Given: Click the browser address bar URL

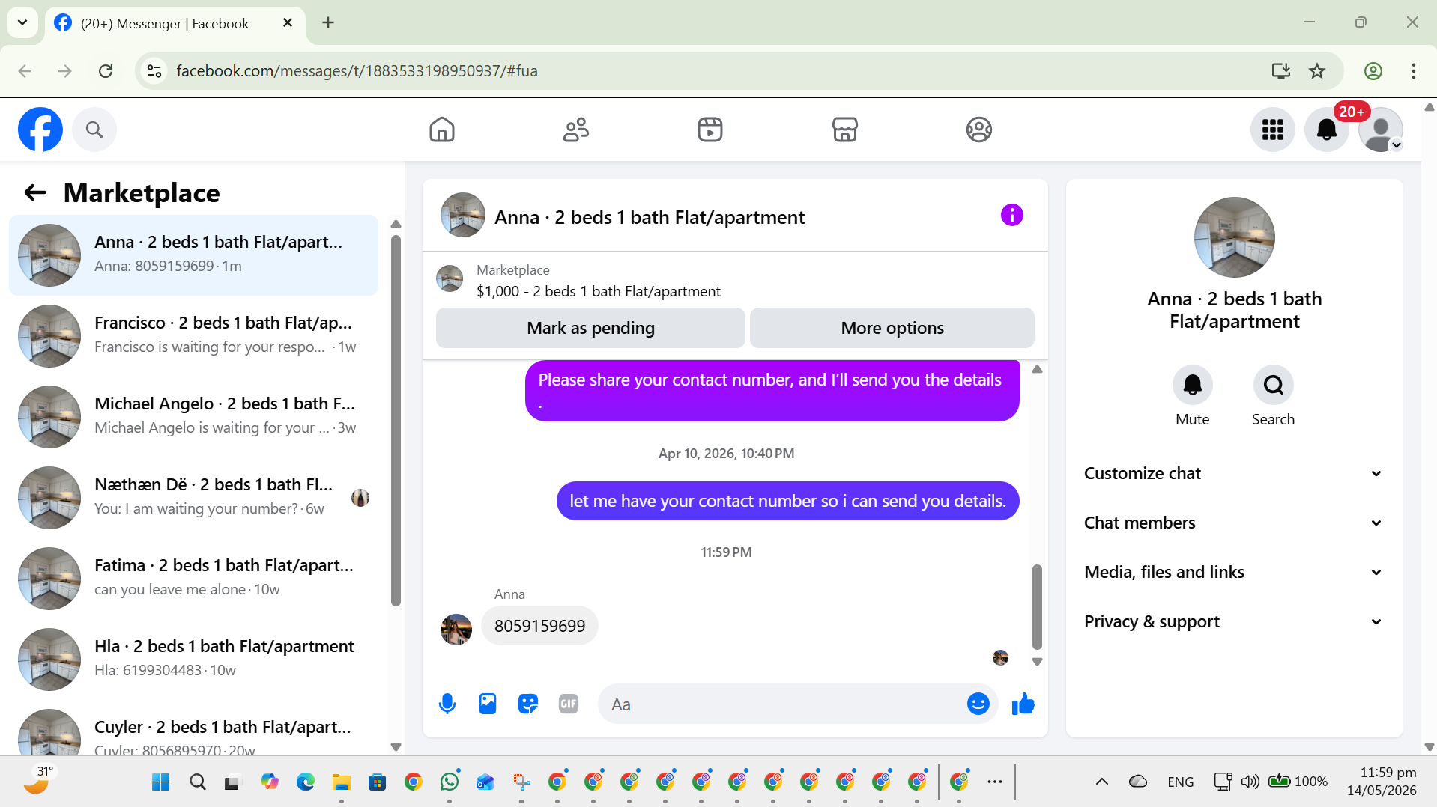Looking at the screenshot, I should (357, 71).
